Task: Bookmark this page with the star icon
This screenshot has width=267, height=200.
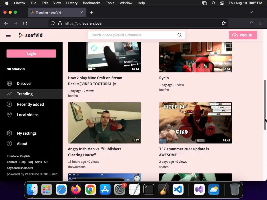Action: [223, 23]
